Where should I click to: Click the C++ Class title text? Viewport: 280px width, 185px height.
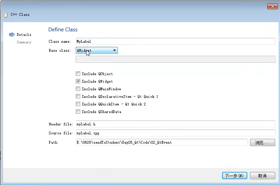[20, 15]
